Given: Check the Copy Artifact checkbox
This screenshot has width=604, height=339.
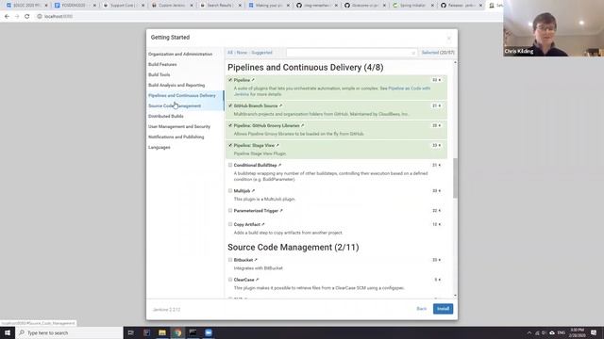Looking at the screenshot, I should [230, 224].
